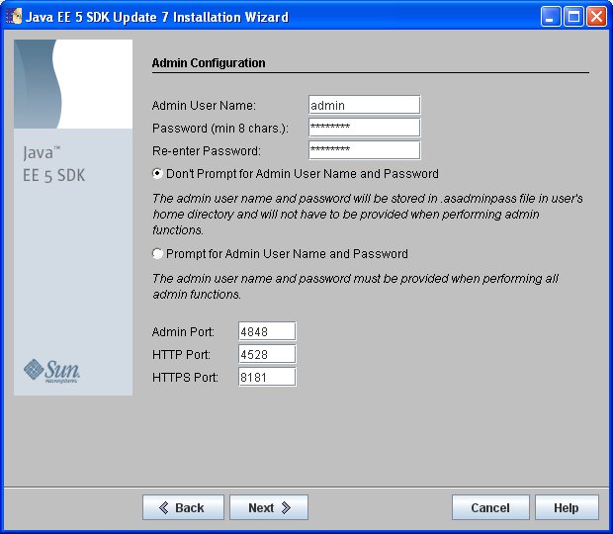The image size is (613, 534).
Task: Focus the Password (min 8 chars.) field
Action: click(365, 128)
